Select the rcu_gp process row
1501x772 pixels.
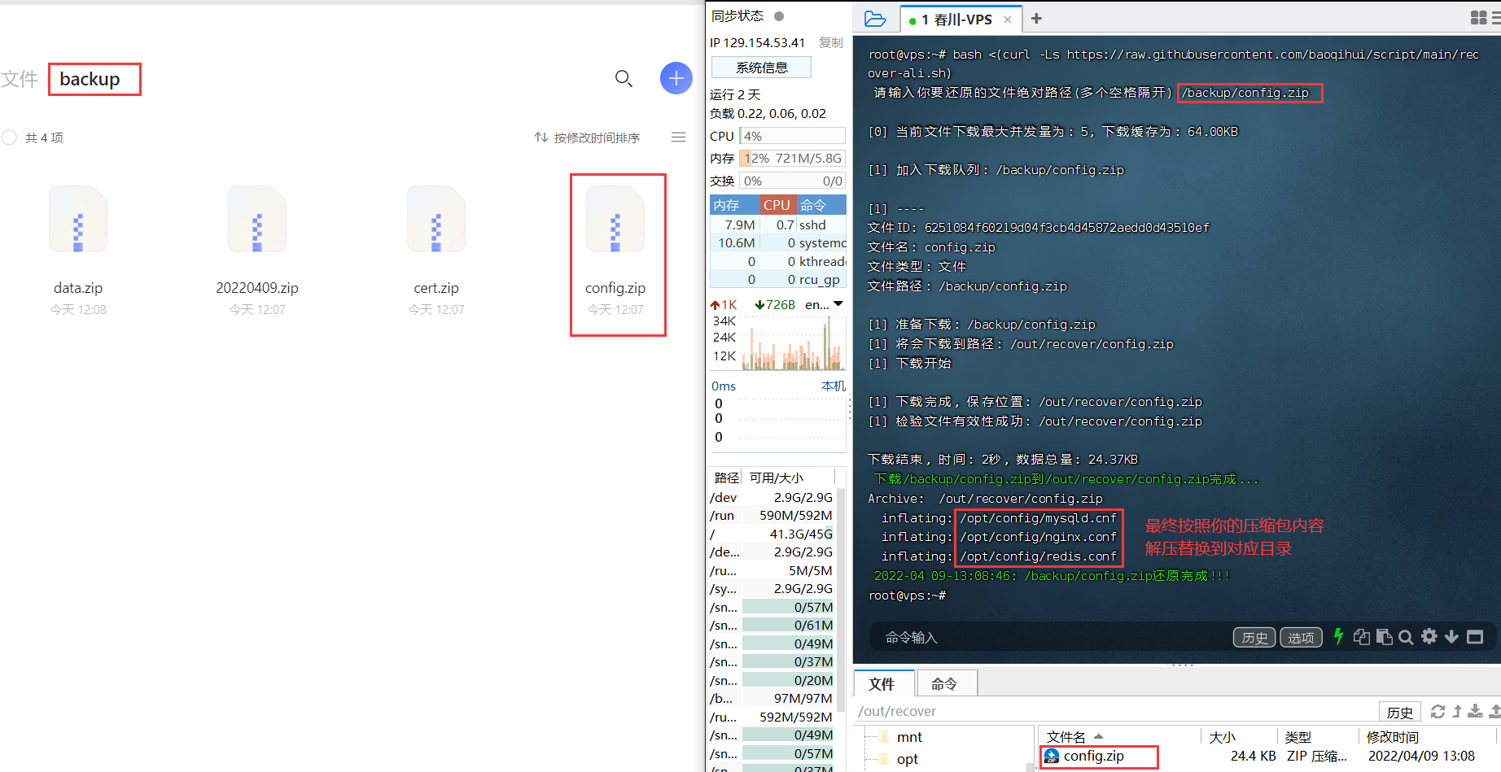778,279
